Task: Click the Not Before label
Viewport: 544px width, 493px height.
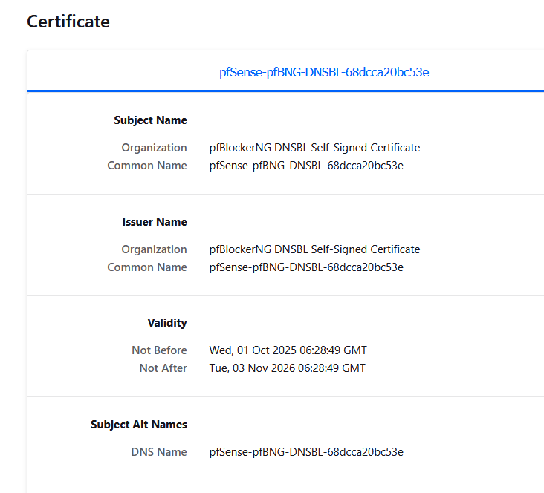Action: pyautogui.click(x=159, y=350)
